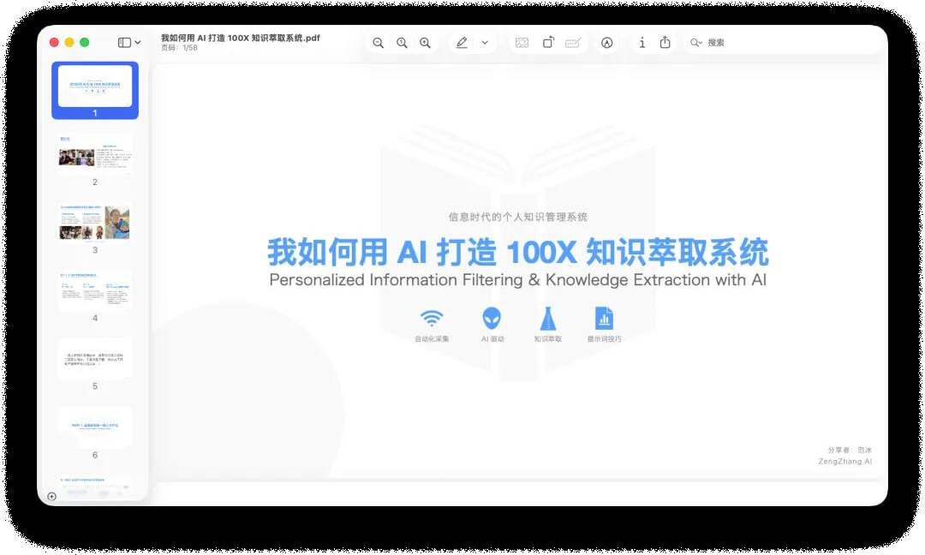Image resolution: width=925 pixels, height=555 pixels.
Task: Click the 分享者 label
Action: [838, 450]
